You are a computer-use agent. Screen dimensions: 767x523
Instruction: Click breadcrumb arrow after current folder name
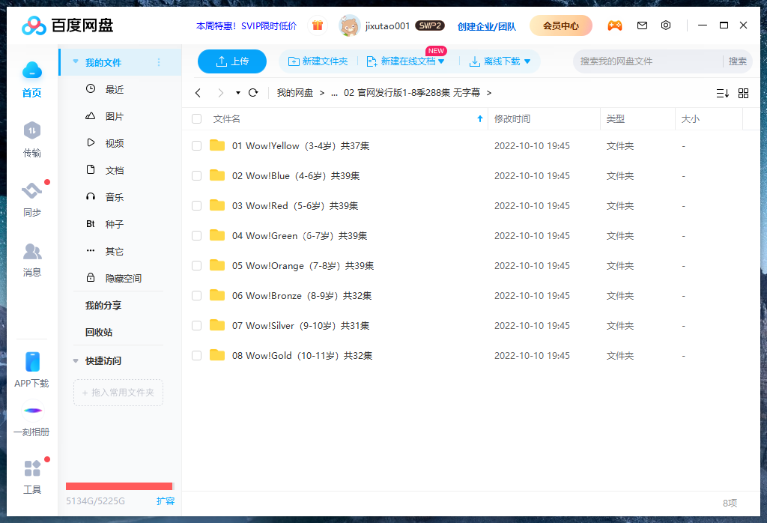click(489, 93)
